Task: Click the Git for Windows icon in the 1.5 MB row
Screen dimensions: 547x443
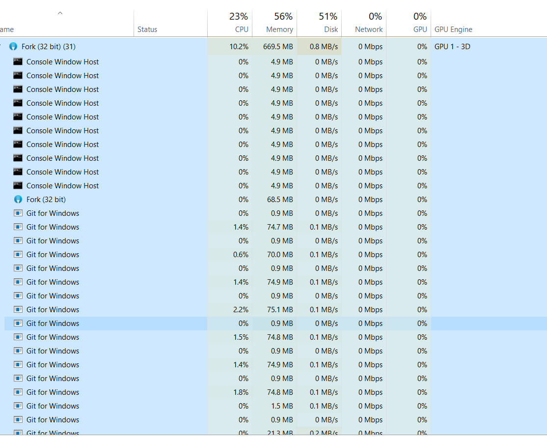Action: [18, 406]
